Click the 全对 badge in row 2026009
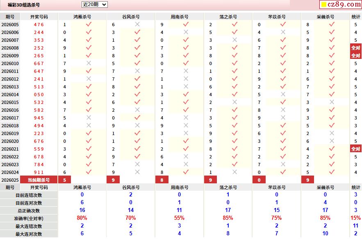This screenshot has height=239, width=362. click(x=356, y=56)
